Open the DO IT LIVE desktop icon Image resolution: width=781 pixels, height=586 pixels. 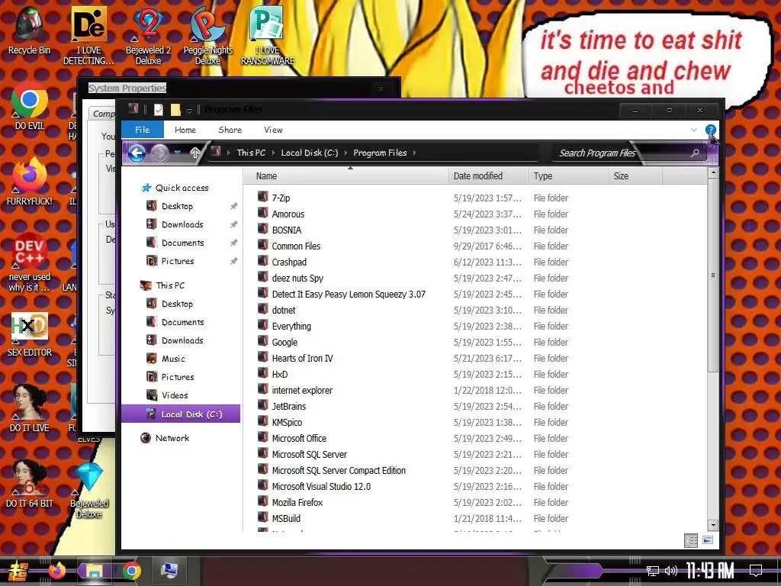pyautogui.click(x=30, y=409)
